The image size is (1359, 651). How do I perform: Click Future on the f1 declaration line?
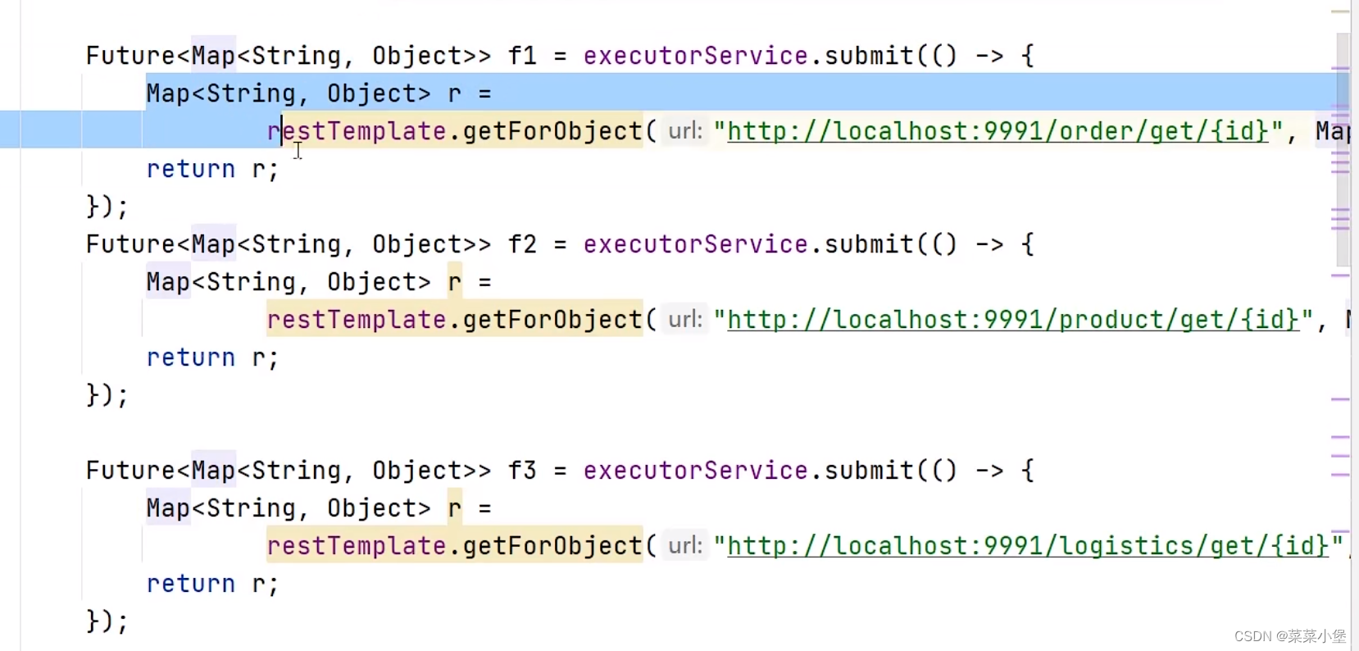[131, 56]
